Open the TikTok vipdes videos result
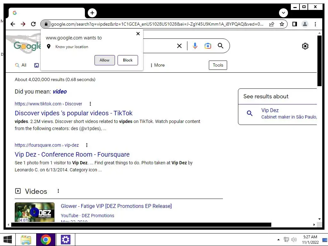 74,113
